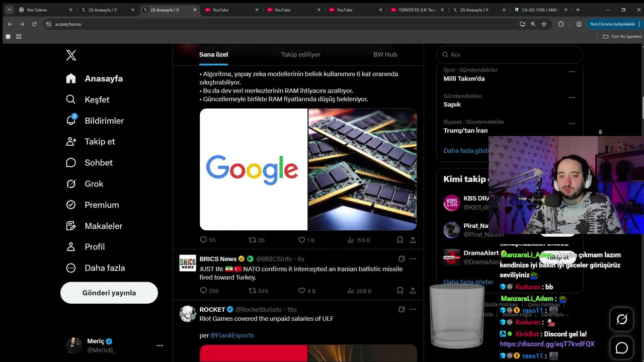Image resolution: width=644 pixels, height=362 pixels.
Task: Expand Daha fazla menu in sidebar
Action: pos(96,268)
